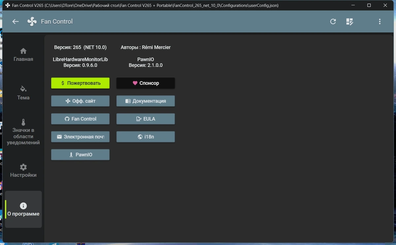Viewport: 396px width, 245px height.
Task: Click the Rémi Mercier author text
Action: [x=155, y=47]
